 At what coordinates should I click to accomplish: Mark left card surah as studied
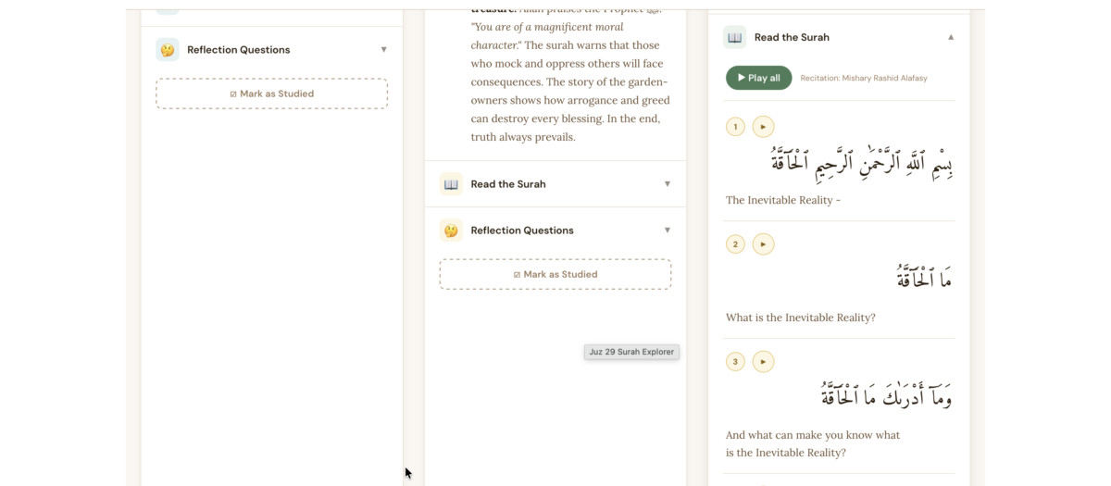pos(271,93)
